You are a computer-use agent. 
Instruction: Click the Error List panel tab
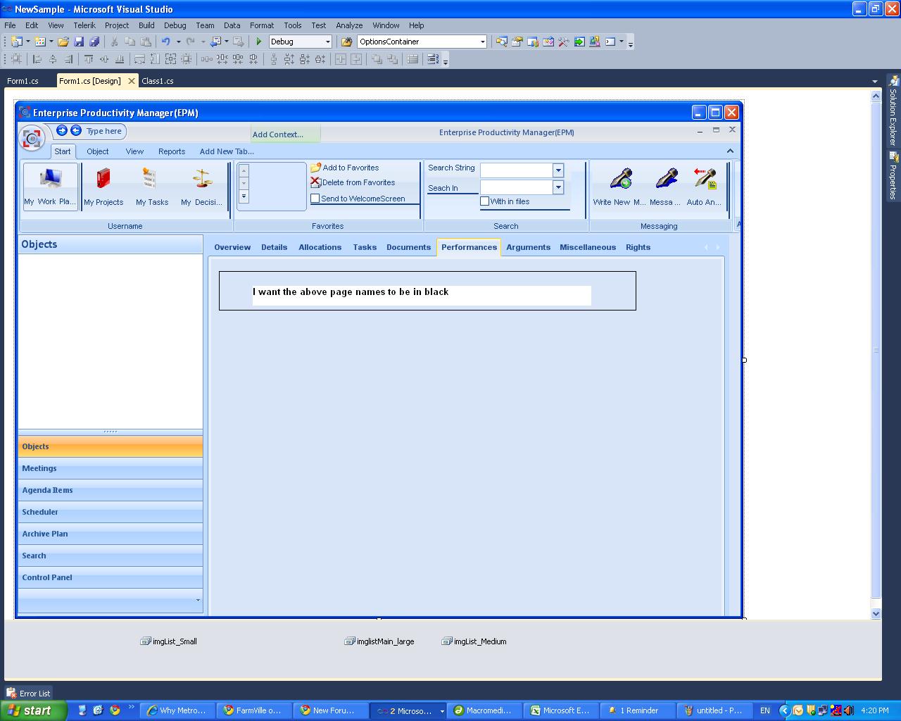coord(29,694)
